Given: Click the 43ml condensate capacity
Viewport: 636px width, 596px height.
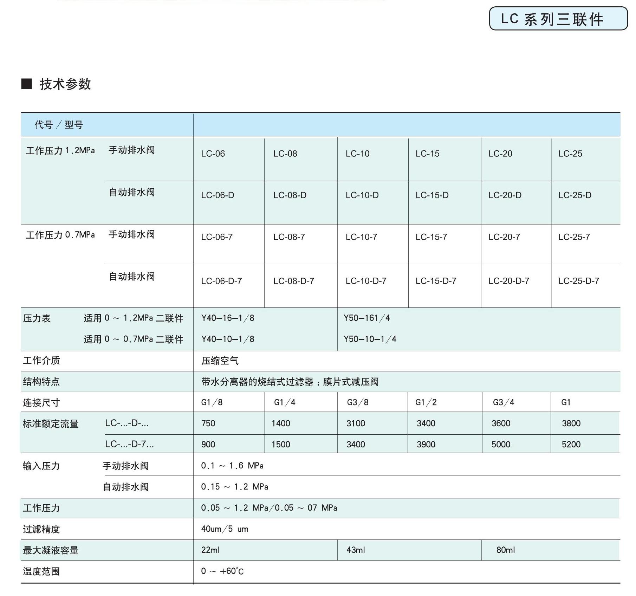Looking at the screenshot, I should coord(356,550).
